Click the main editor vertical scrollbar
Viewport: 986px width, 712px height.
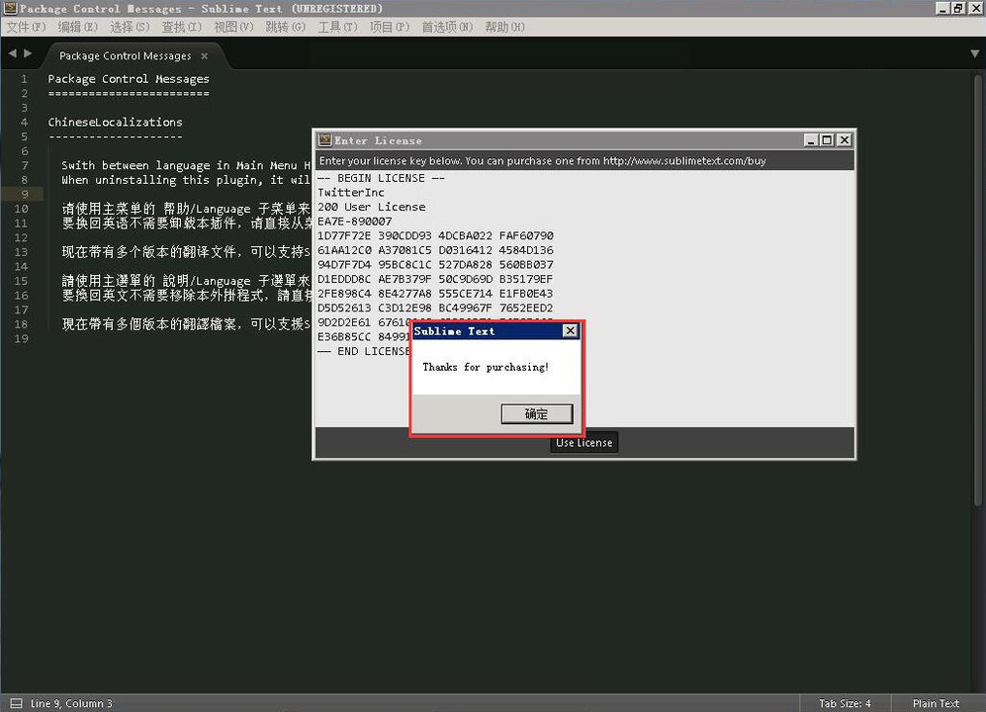(978, 290)
